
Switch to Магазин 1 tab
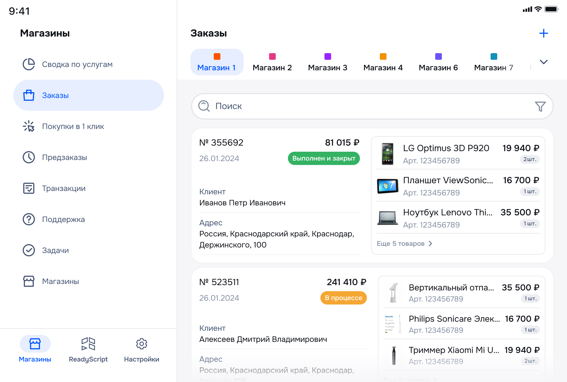[217, 62]
